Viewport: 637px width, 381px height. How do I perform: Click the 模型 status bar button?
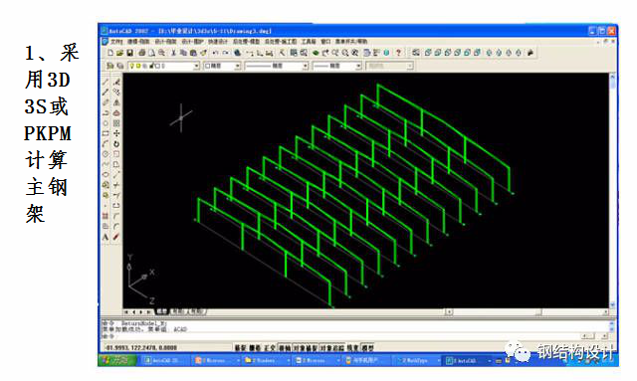(367, 348)
